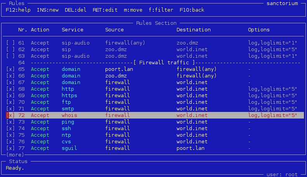Toggle the checkbox of rule 77
This screenshot has width=307, height=177.
(10, 148)
